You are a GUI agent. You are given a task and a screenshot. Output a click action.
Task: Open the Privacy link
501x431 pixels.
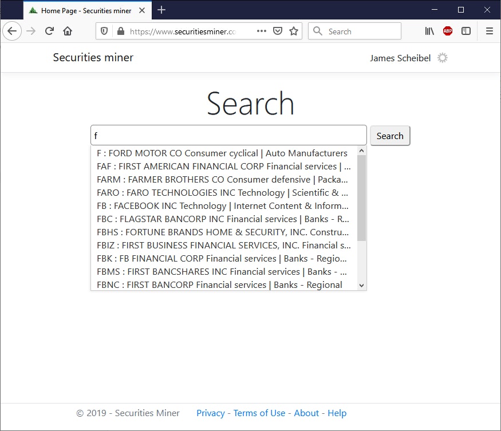211,413
